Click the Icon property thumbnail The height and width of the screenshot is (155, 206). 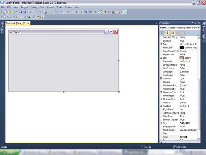pyautogui.click(x=181, y=58)
